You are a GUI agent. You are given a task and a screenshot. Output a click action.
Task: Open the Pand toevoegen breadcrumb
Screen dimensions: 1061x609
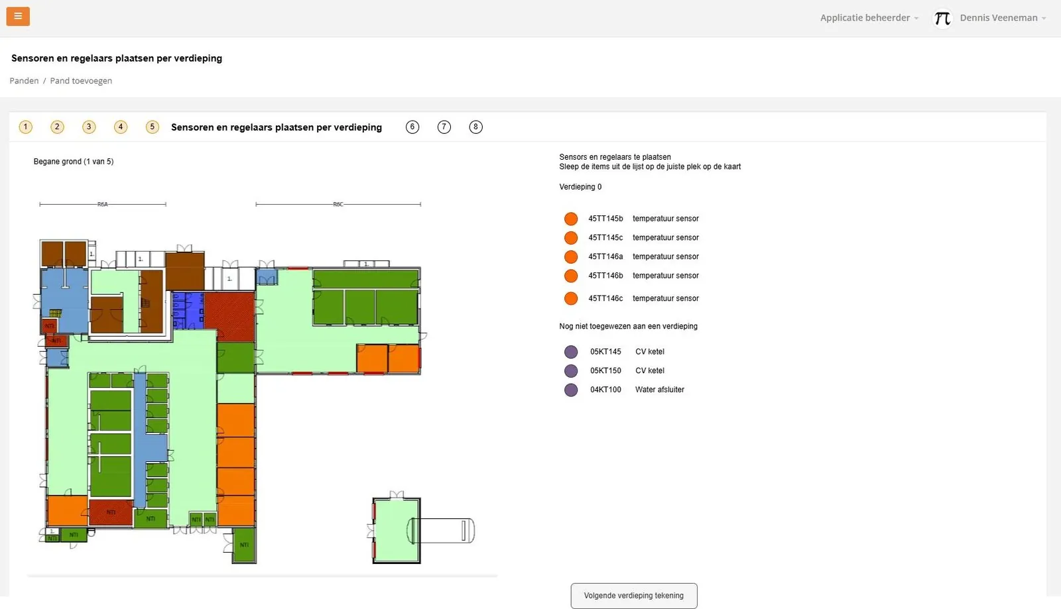coord(81,81)
